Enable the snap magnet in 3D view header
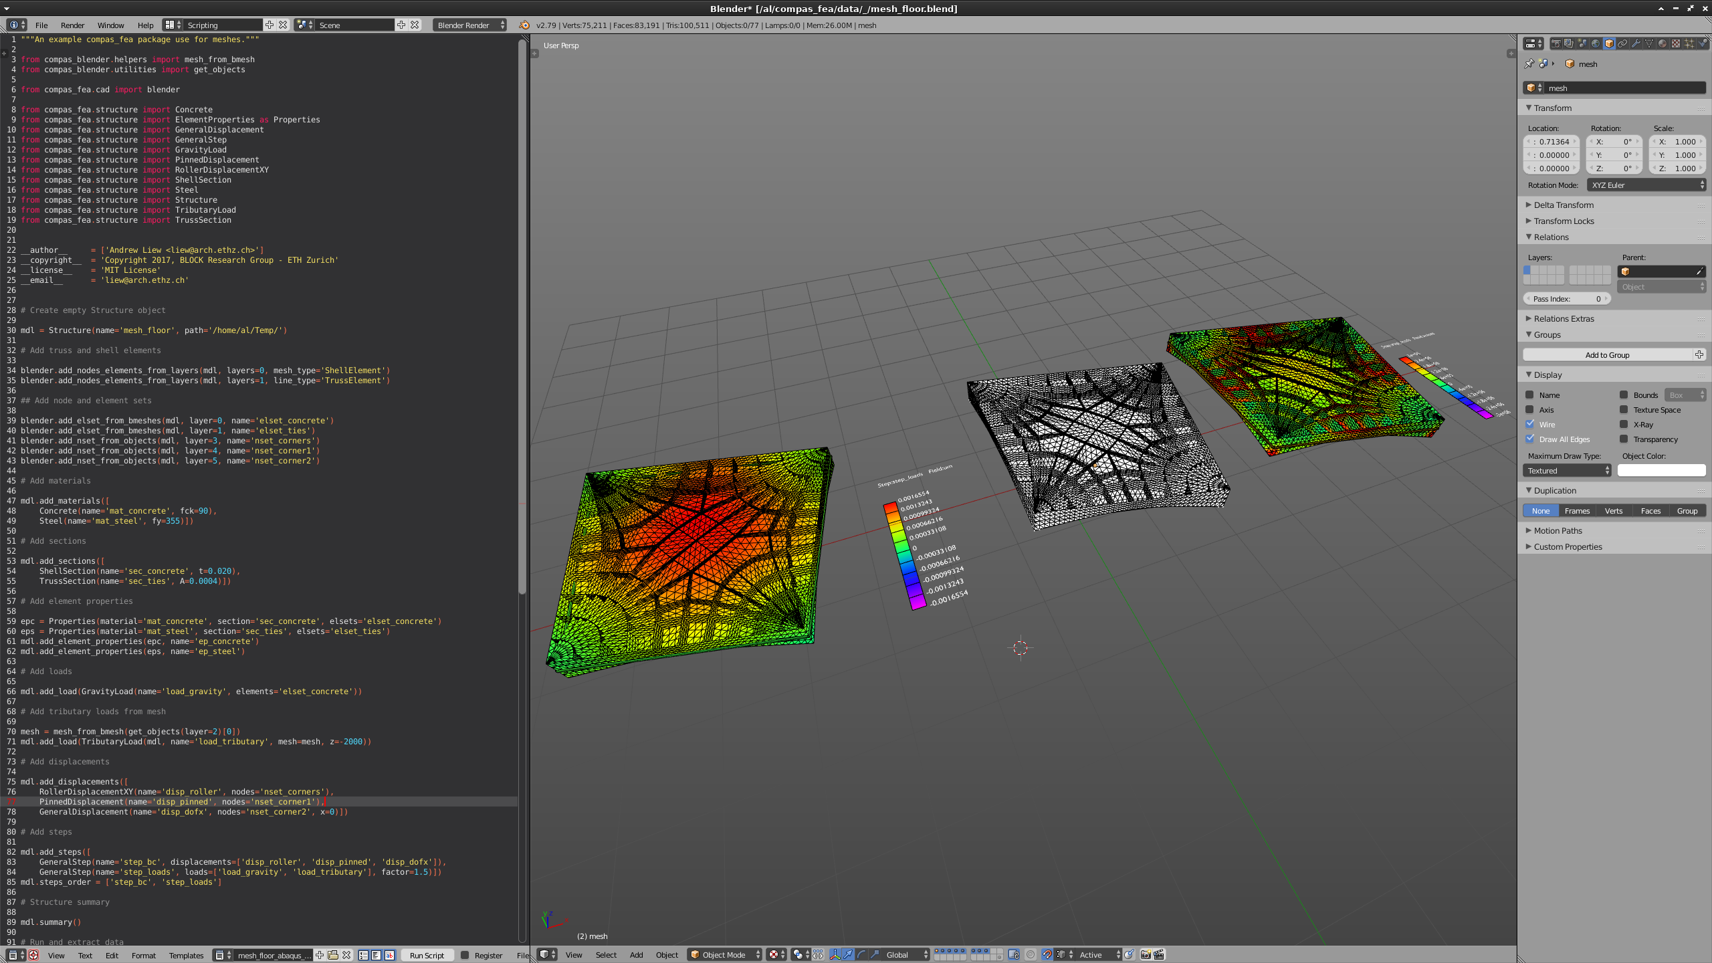 [x=1047, y=955]
